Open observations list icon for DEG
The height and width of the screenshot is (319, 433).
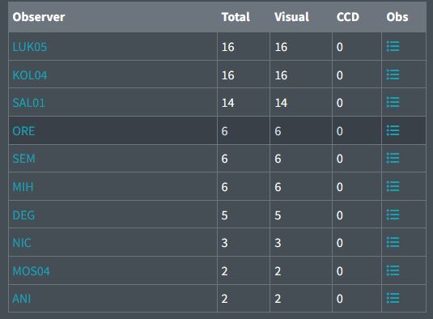(x=393, y=215)
